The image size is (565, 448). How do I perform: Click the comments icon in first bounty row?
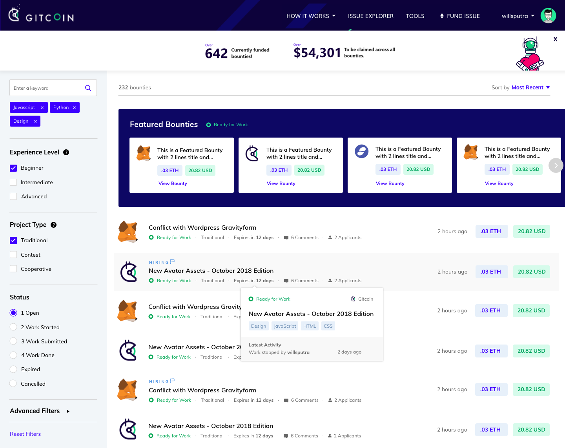point(286,238)
